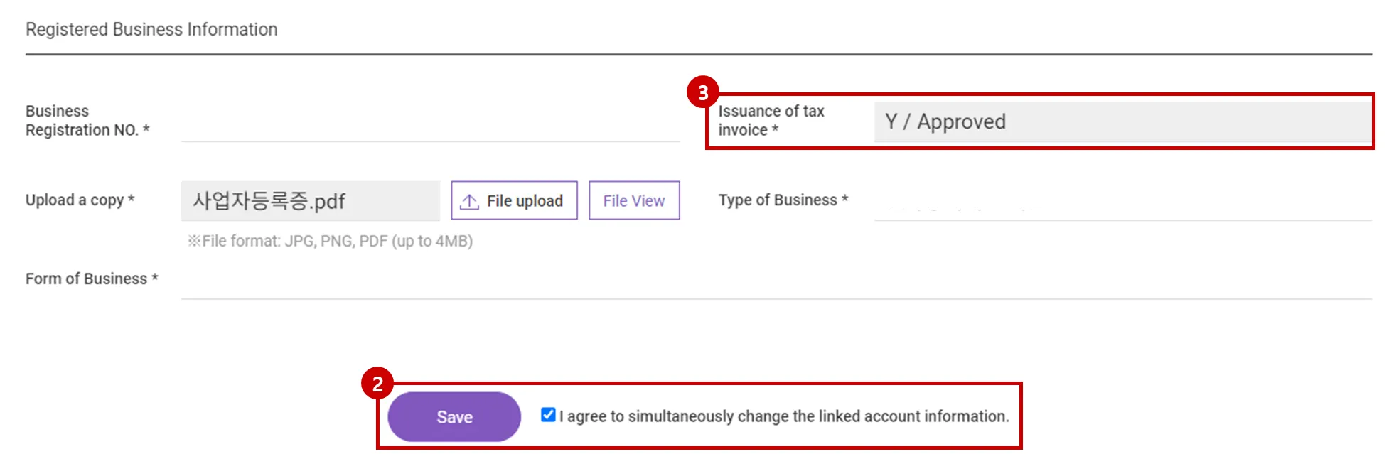
Task: Click the red step 3 badge
Action: (703, 93)
